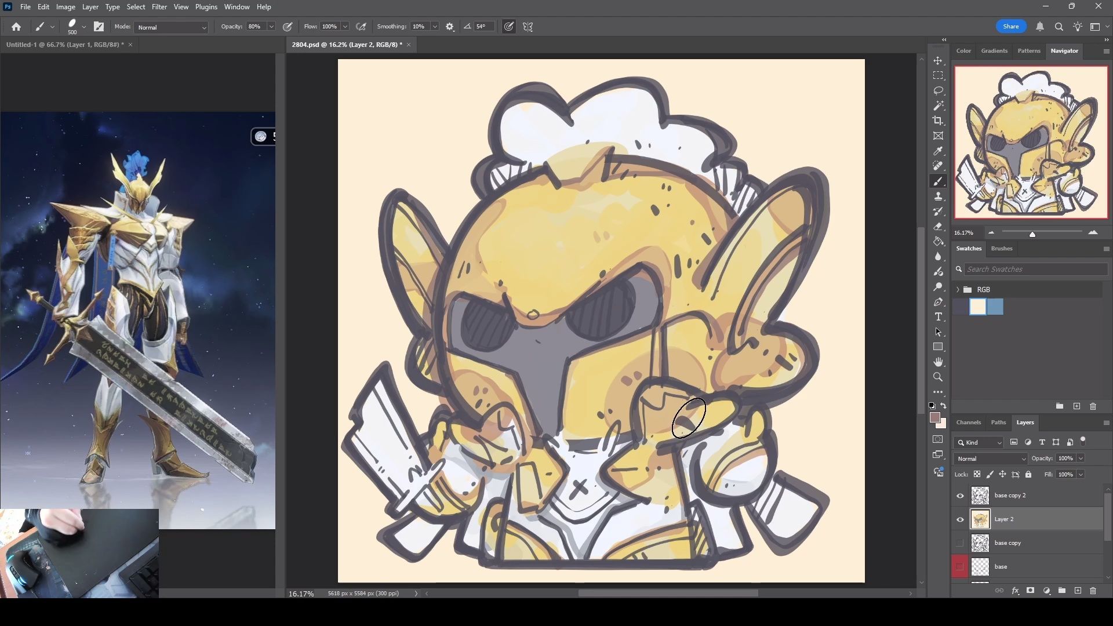The width and height of the screenshot is (1113, 626).
Task: Select the Path Selection tool
Action: [938, 332]
